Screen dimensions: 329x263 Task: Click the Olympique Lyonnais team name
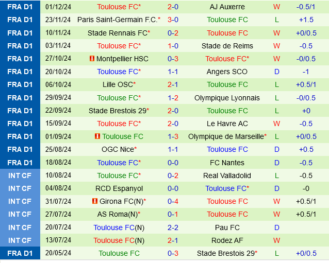pyautogui.click(x=227, y=98)
